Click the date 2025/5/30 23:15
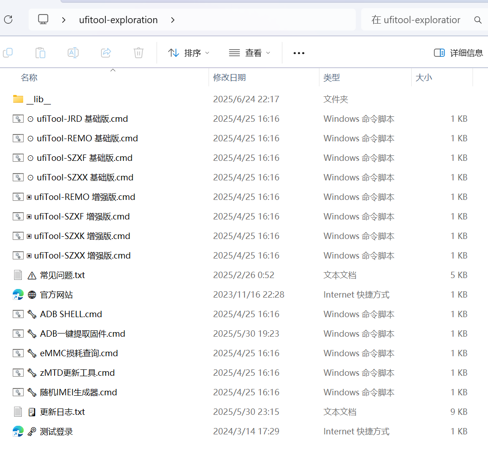Screen dimensions: 488x453 [246, 412]
